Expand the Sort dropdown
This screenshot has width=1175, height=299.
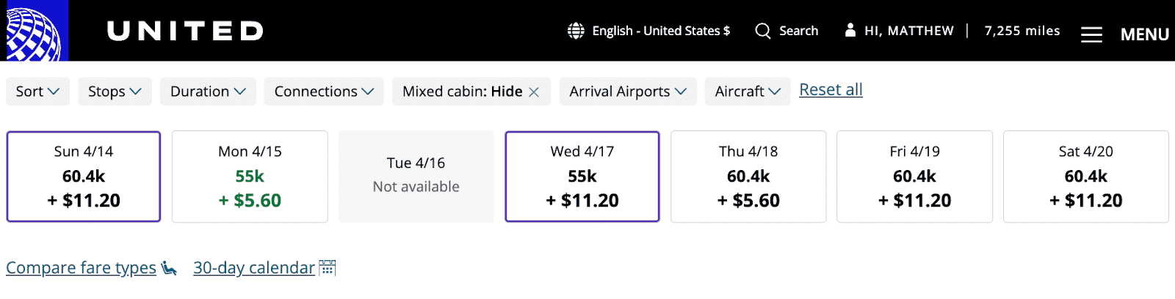(x=37, y=92)
